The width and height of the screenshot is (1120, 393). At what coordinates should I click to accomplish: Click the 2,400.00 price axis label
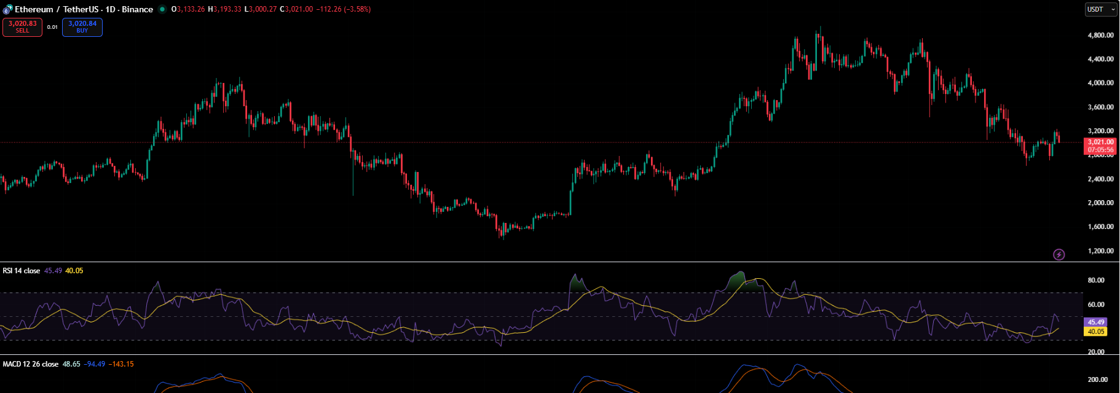click(x=1100, y=179)
